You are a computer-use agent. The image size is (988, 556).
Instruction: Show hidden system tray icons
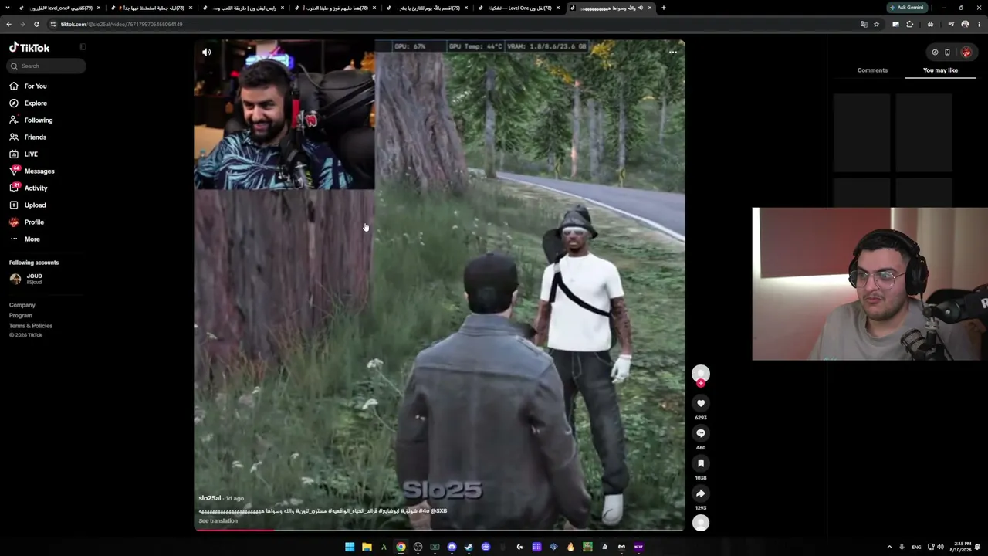[x=889, y=547]
